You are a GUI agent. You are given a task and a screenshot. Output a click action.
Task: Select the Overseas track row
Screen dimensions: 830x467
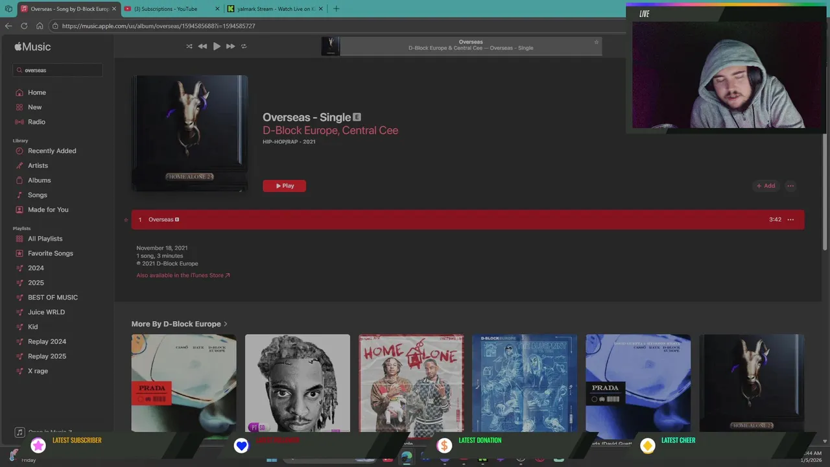pyautogui.click(x=468, y=220)
